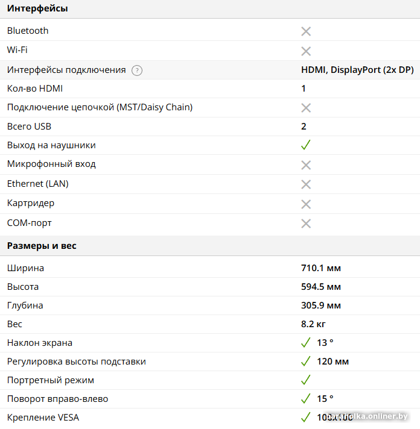The image size is (420, 429).
Task: Click the Ширина 710.1 мм value
Action: (321, 268)
